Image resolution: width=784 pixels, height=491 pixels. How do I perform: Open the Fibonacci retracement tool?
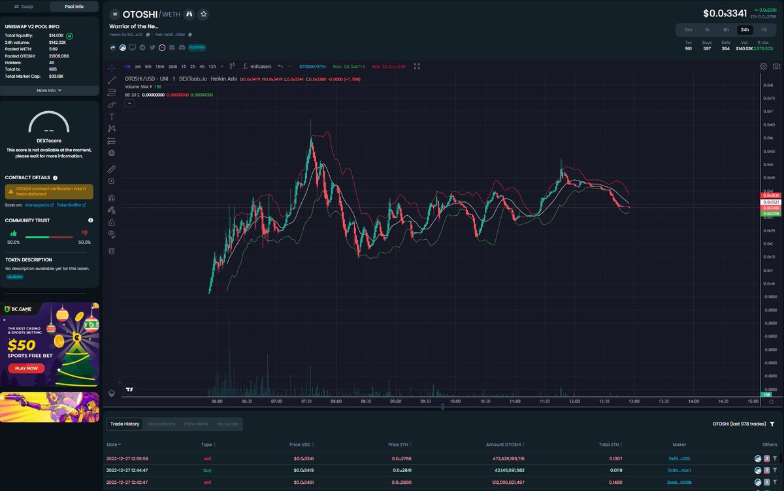[x=112, y=92]
